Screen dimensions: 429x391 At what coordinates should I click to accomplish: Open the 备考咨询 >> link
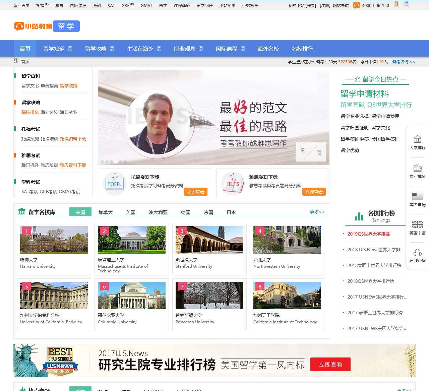pos(404,62)
